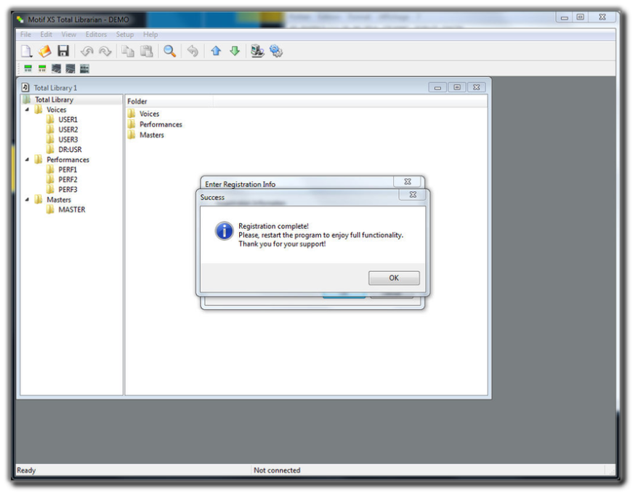The width and height of the screenshot is (638, 498).
Task: Click the green down arrow icon
Action: click(235, 52)
